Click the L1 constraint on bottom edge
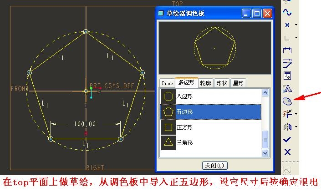 coord(85,144)
